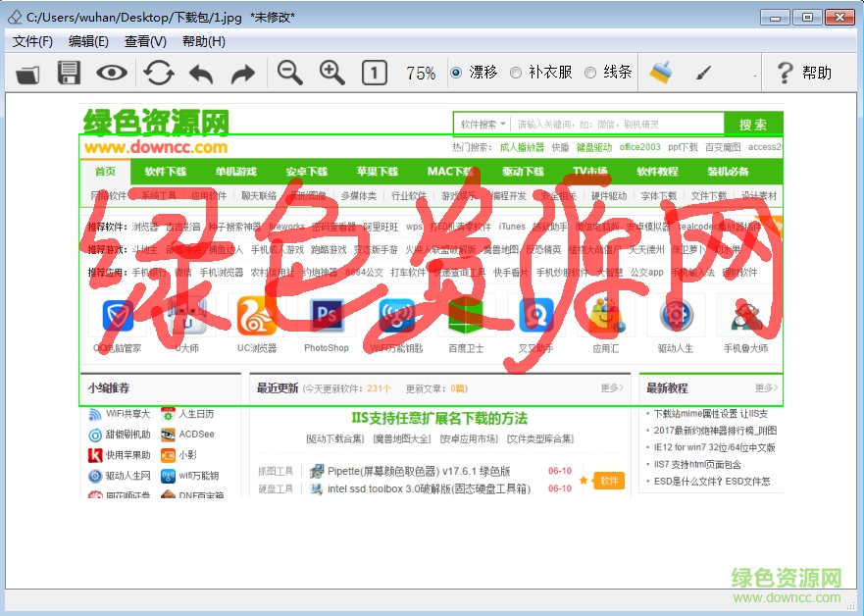Click the zoom in magnifier icon
864x616 pixels.
(x=332, y=73)
